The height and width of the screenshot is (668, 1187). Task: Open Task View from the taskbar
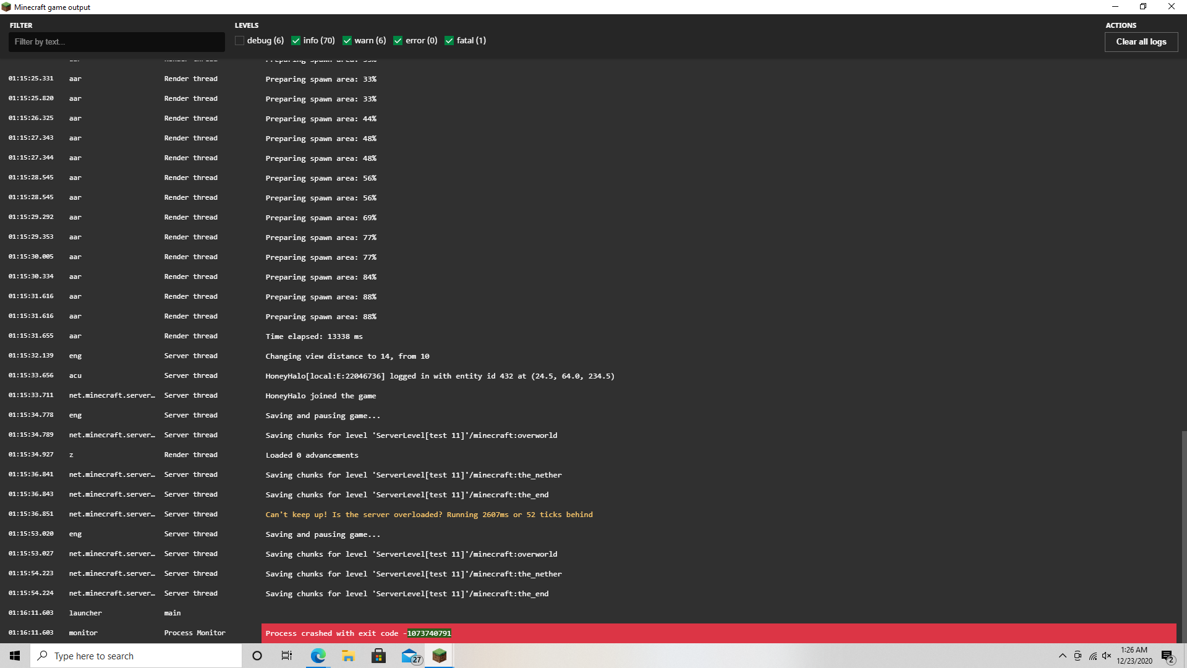pos(287,656)
